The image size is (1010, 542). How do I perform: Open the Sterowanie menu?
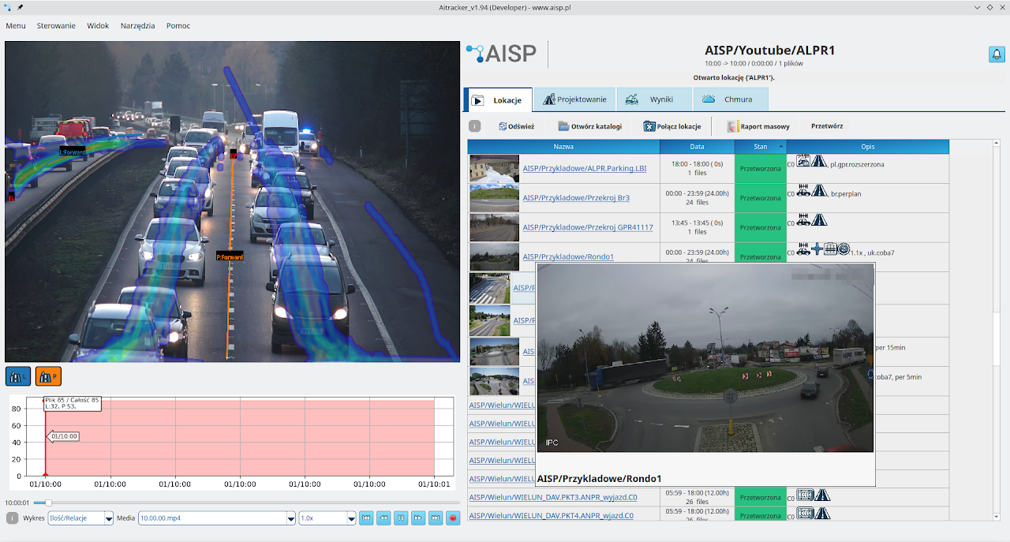click(56, 25)
